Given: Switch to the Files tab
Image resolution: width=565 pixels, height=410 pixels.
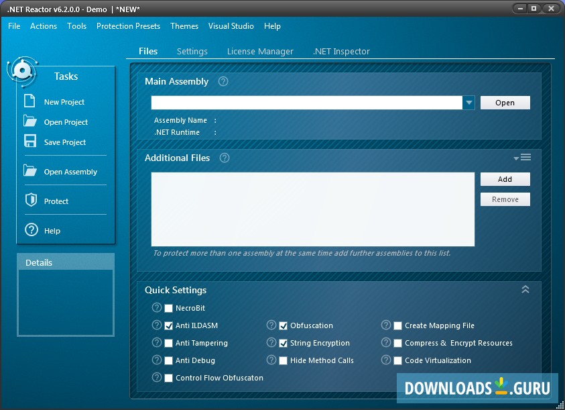Looking at the screenshot, I should tap(148, 51).
